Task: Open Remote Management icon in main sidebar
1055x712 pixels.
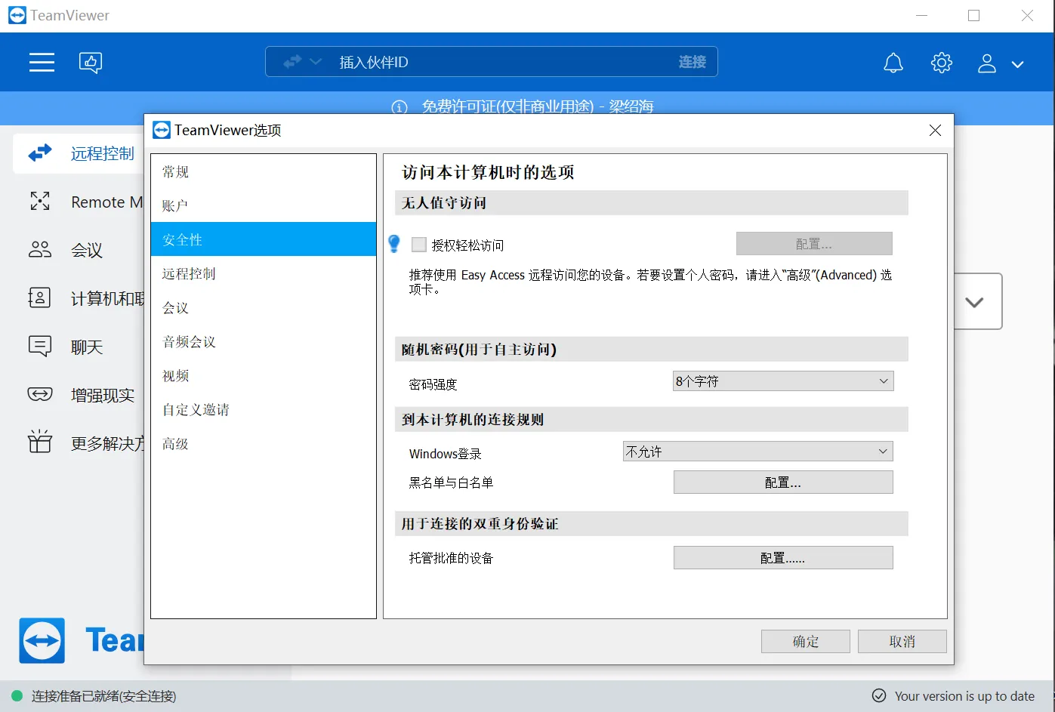Action: (x=40, y=202)
